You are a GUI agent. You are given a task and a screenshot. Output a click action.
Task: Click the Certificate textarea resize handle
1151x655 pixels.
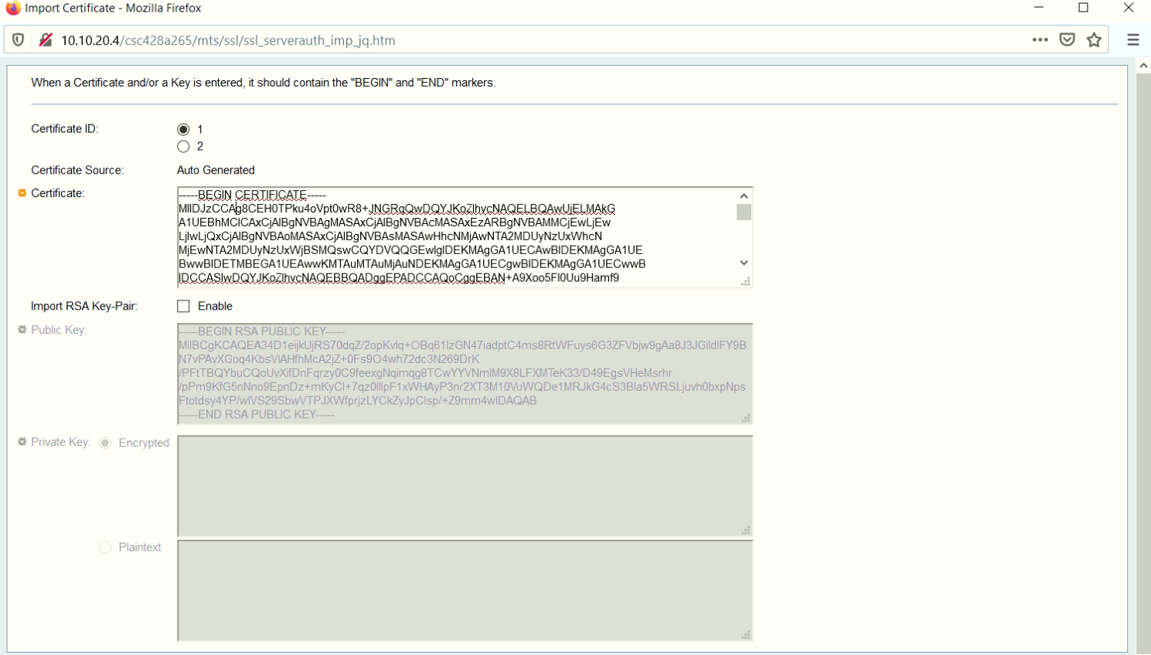click(x=746, y=282)
